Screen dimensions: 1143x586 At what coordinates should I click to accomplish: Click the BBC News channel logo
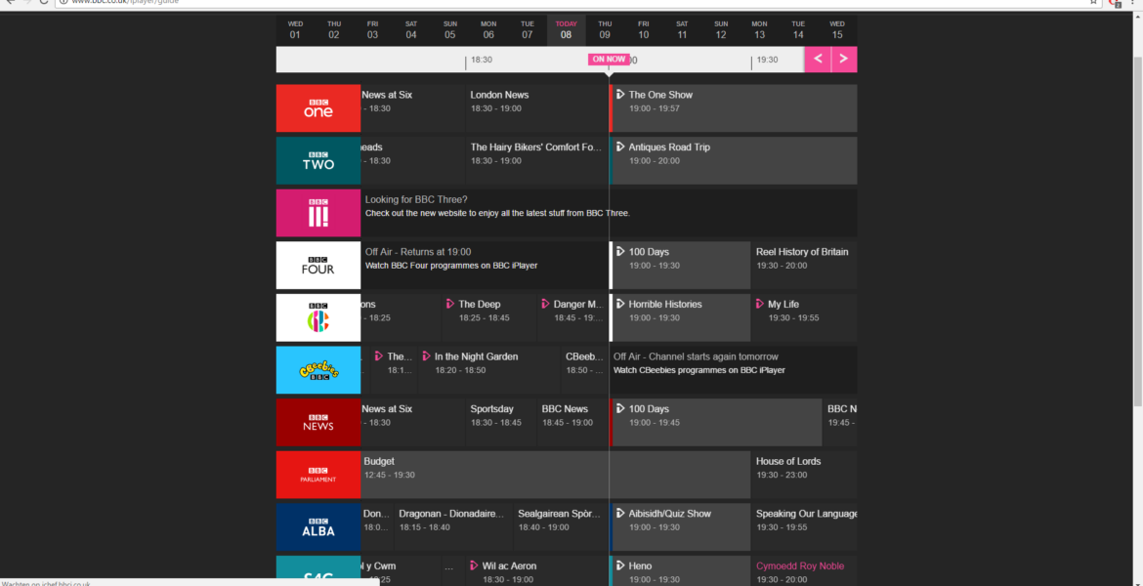[318, 422]
